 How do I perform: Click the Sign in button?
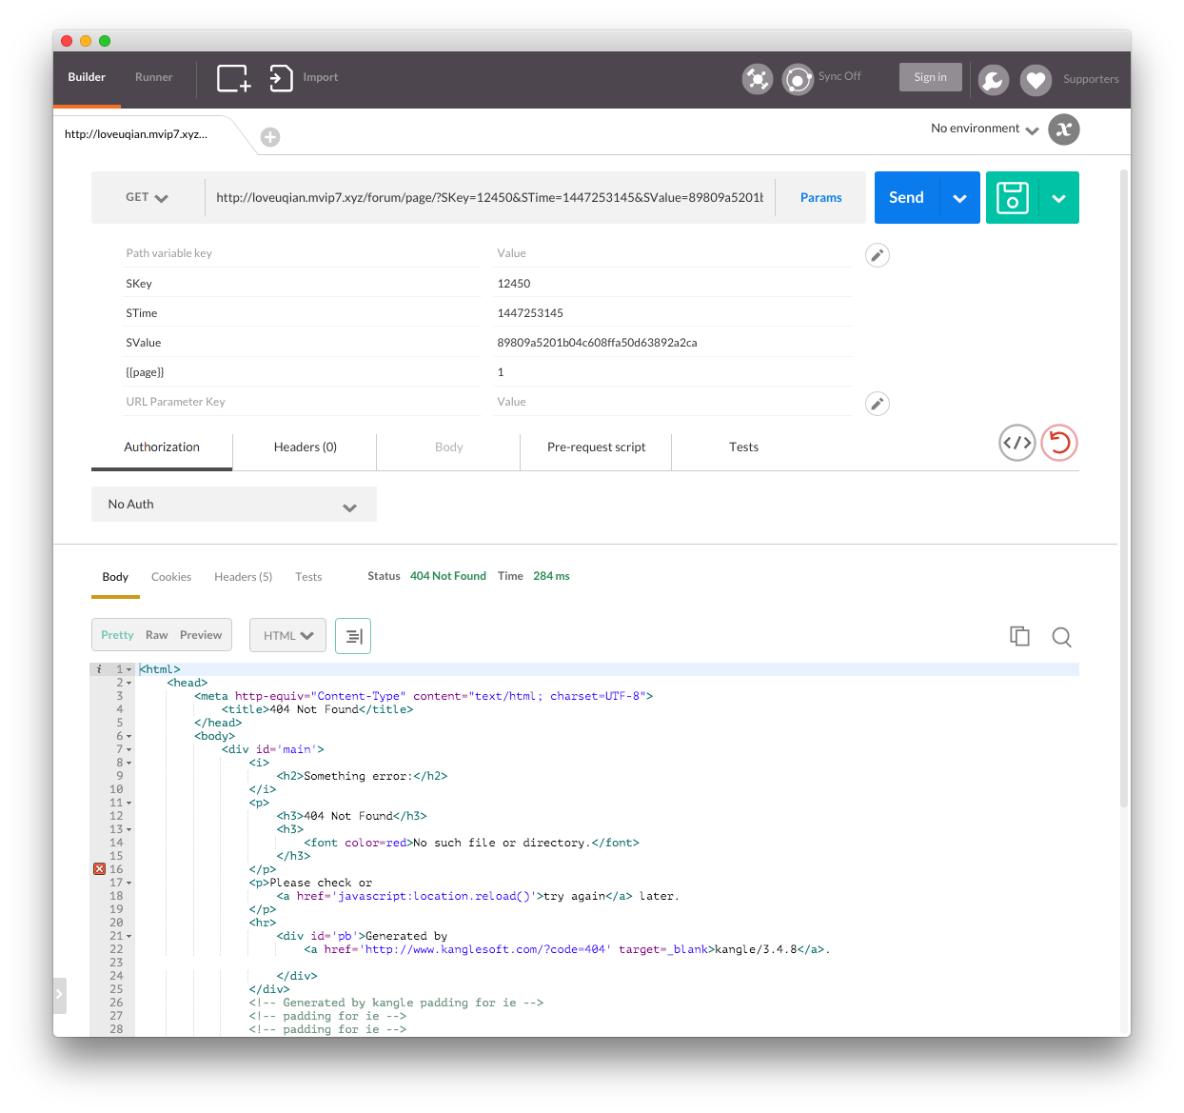pos(931,78)
